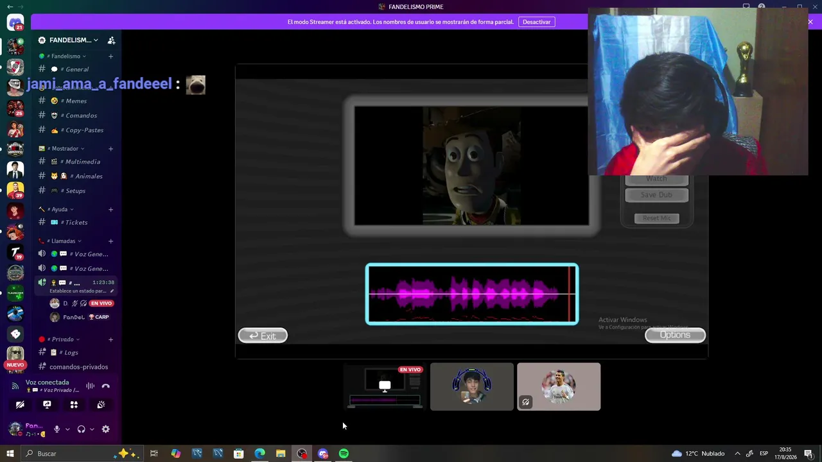
Task: Open Microsoft Edge from the taskbar
Action: pyautogui.click(x=259, y=454)
